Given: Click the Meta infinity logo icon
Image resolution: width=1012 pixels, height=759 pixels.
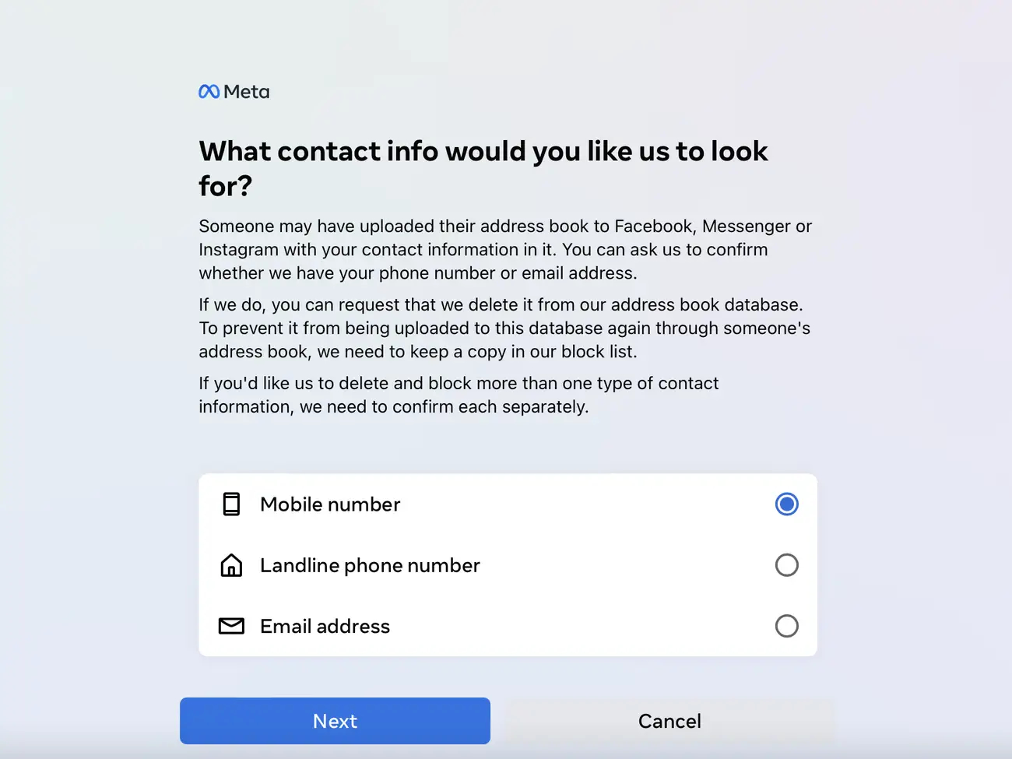Looking at the screenshot, I should (209, 92).
